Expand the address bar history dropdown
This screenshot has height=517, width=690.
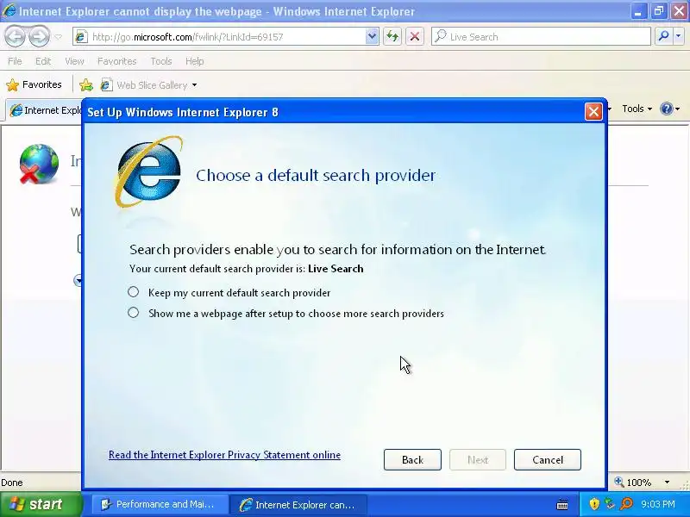click(x=372, y=37)
